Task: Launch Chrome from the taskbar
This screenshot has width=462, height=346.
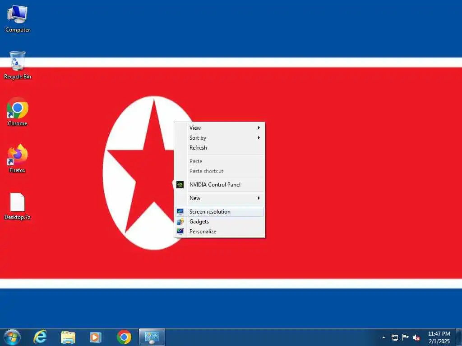Action: click(124, 337)
